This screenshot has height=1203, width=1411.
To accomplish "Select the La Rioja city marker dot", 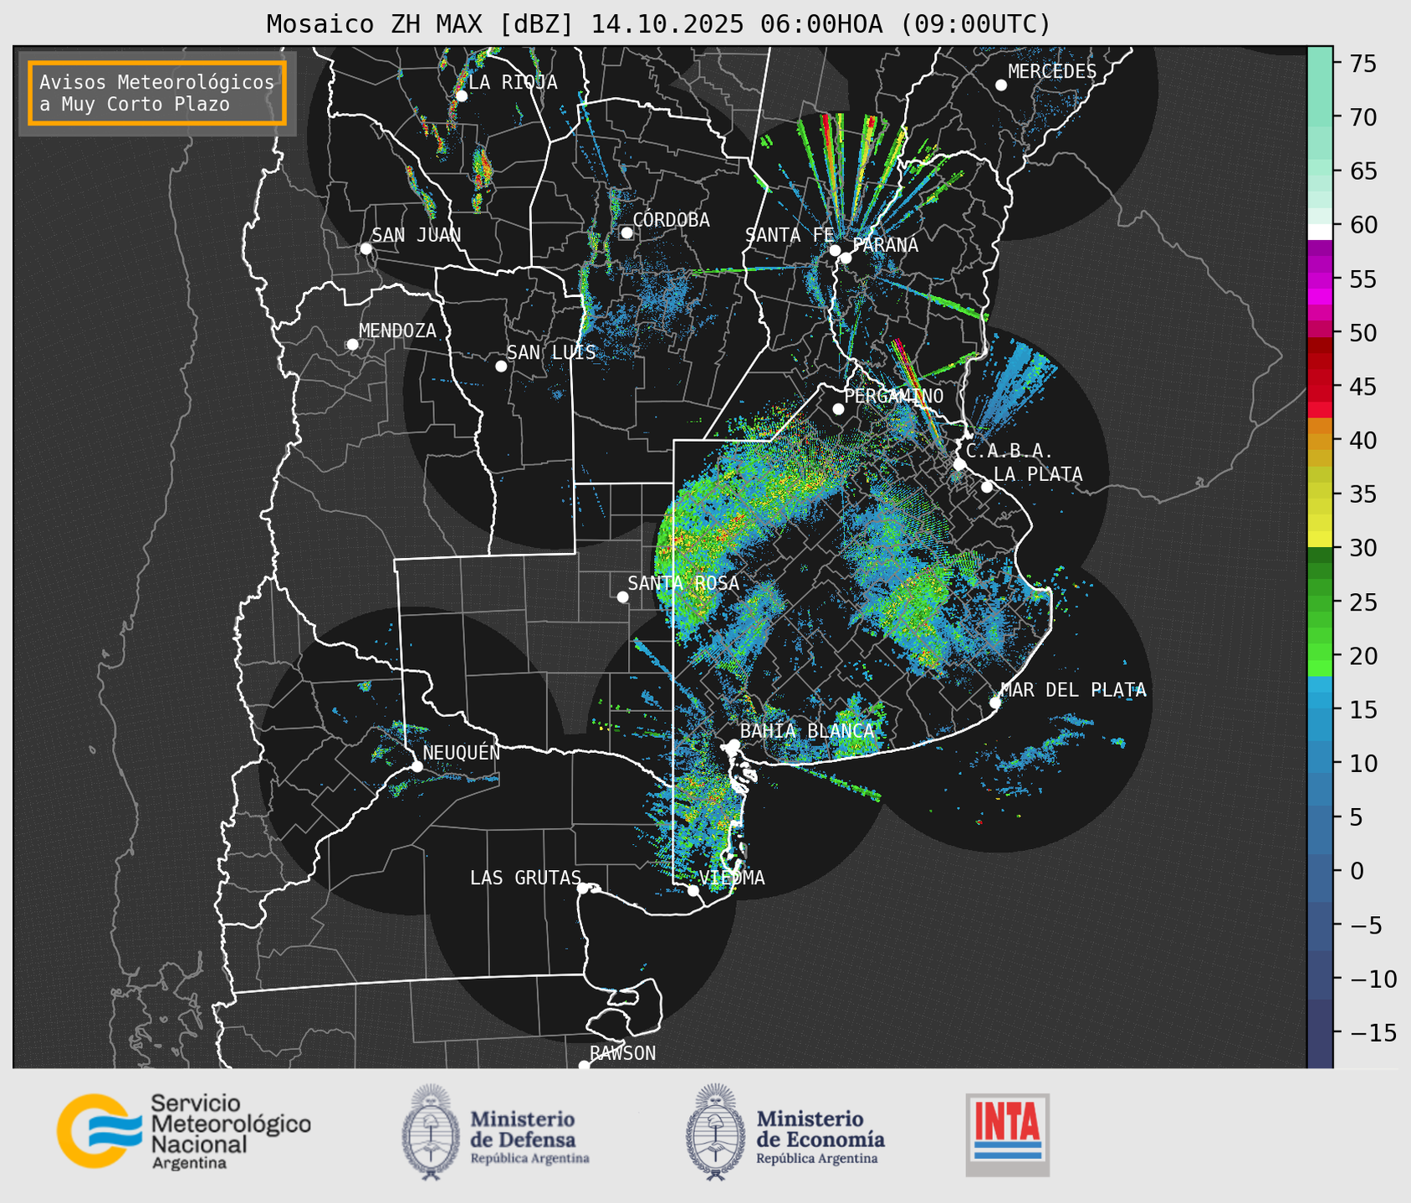I will [461, 95].
